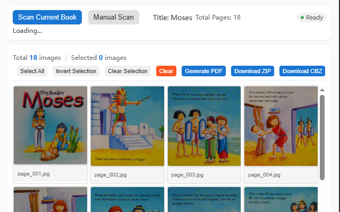
Task: Select the basket-finished page thumbnail in second row
Action: [x=127, y=199]
